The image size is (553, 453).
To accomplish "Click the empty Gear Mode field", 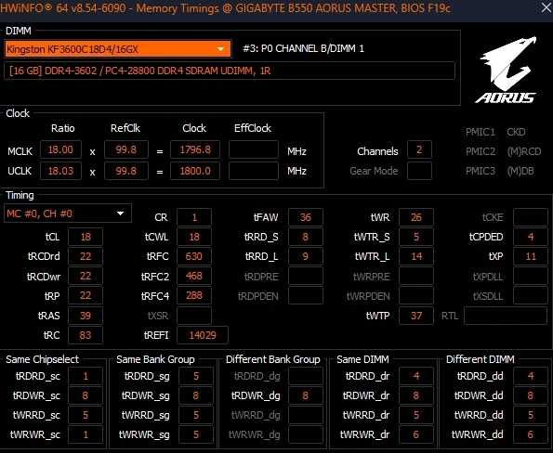I will pyautogui.click(x=419, y=171).
